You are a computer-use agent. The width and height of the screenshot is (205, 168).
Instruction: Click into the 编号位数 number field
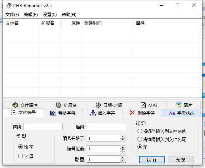click(104, 149)
